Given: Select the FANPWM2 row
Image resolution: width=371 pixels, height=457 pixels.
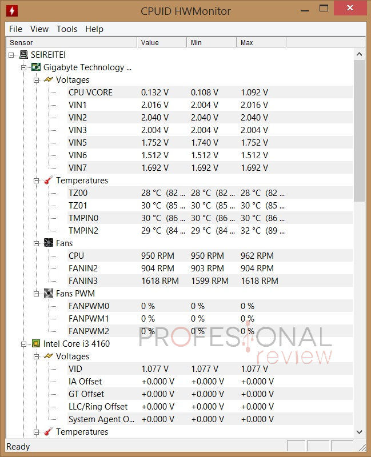Looking at the screenshot, I should [210, 331].
